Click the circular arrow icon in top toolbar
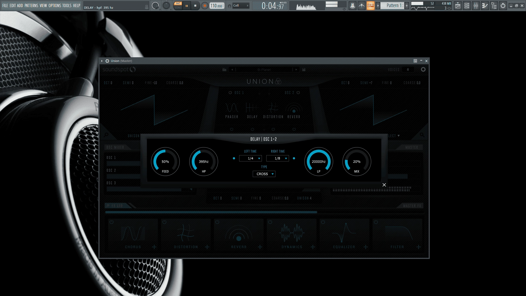 (x=503, y=5)
